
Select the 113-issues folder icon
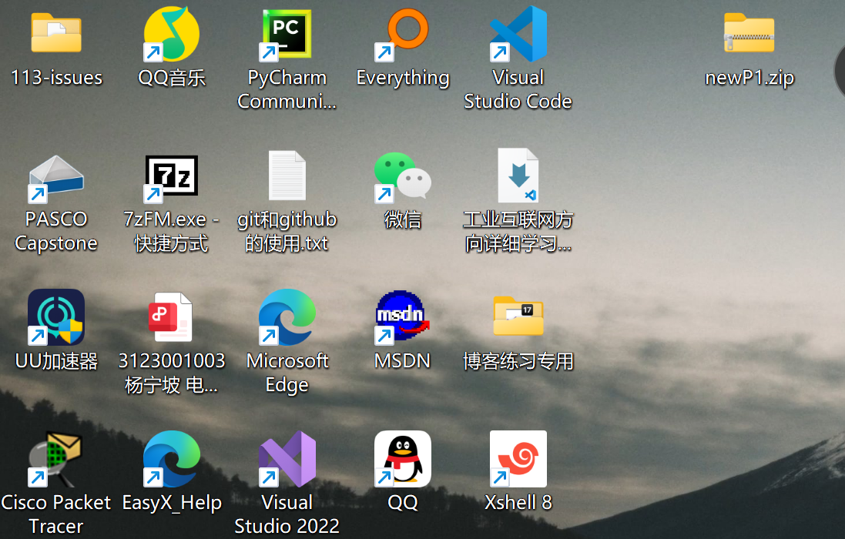point(56,33)
